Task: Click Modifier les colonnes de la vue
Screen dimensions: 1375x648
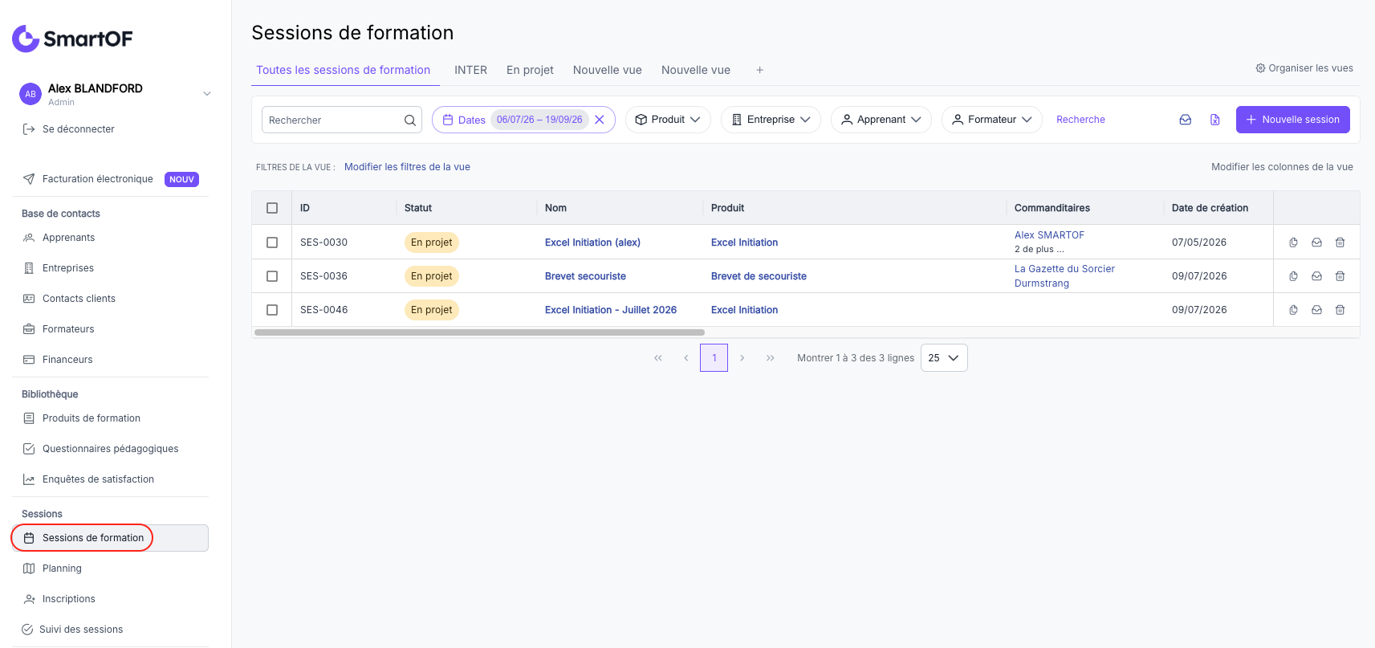Action: click(x=1282, y=167)
